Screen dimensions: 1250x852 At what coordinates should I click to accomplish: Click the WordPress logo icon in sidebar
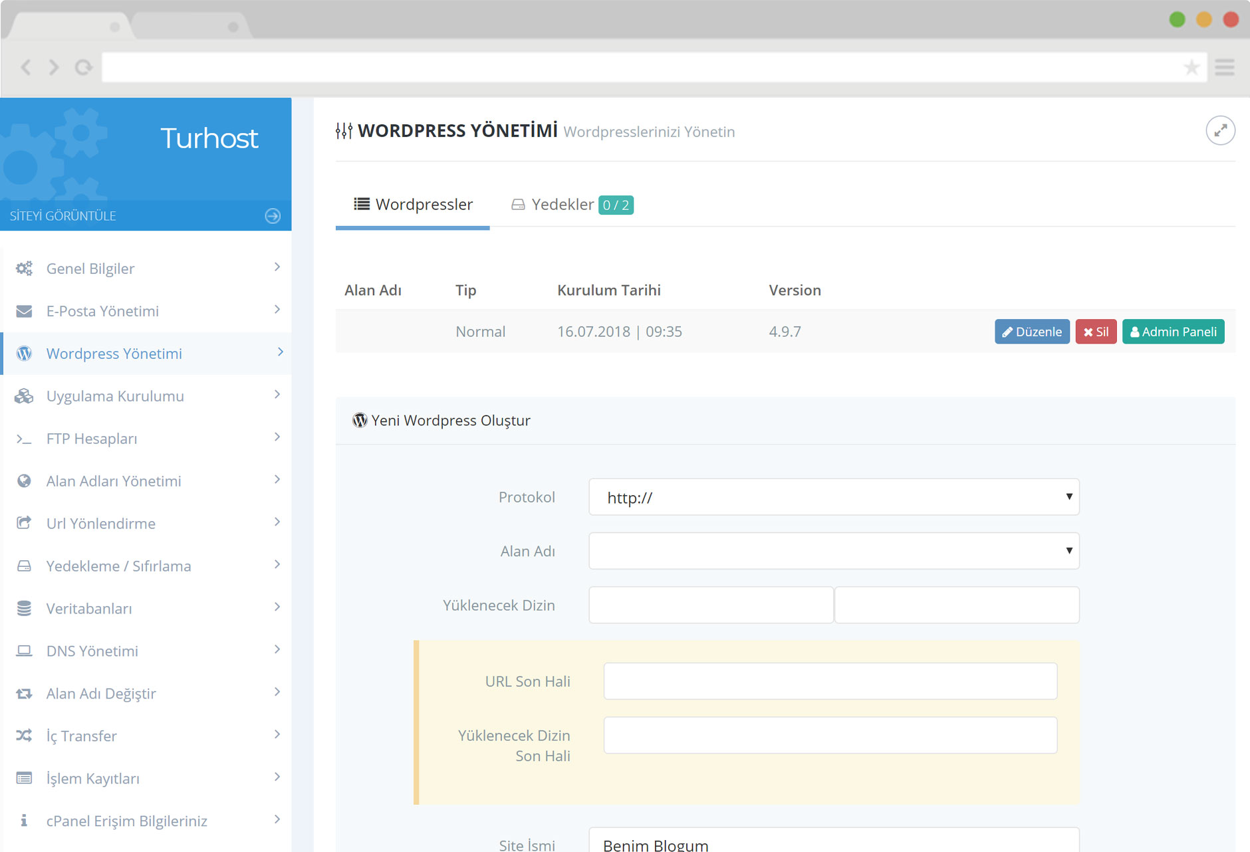pos(24,354)
